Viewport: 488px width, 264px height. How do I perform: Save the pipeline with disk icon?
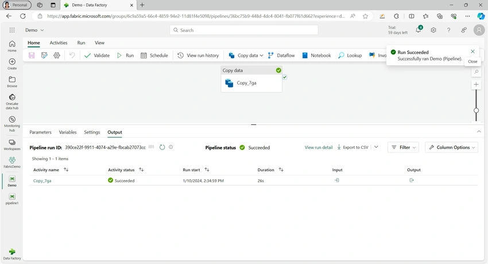tap(32, 56)
